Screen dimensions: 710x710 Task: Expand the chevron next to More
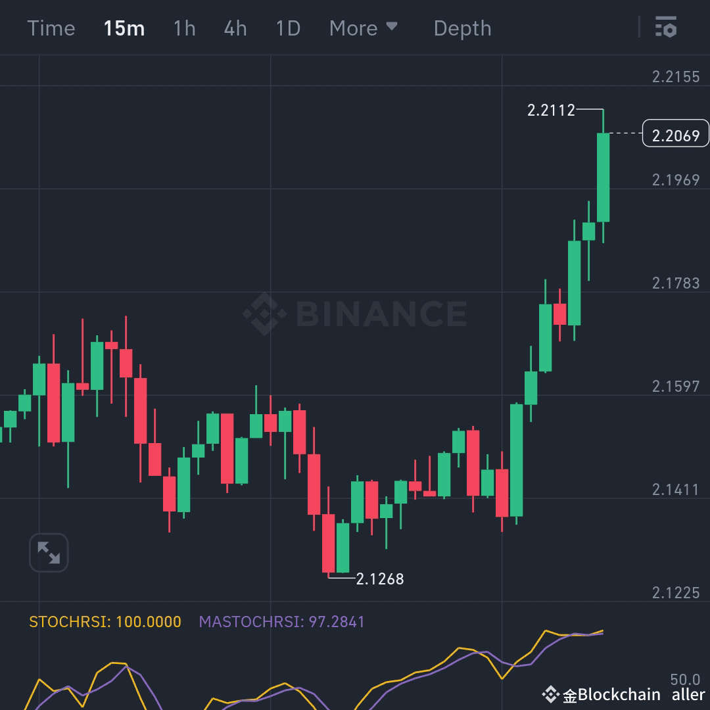tap(392, 28)
